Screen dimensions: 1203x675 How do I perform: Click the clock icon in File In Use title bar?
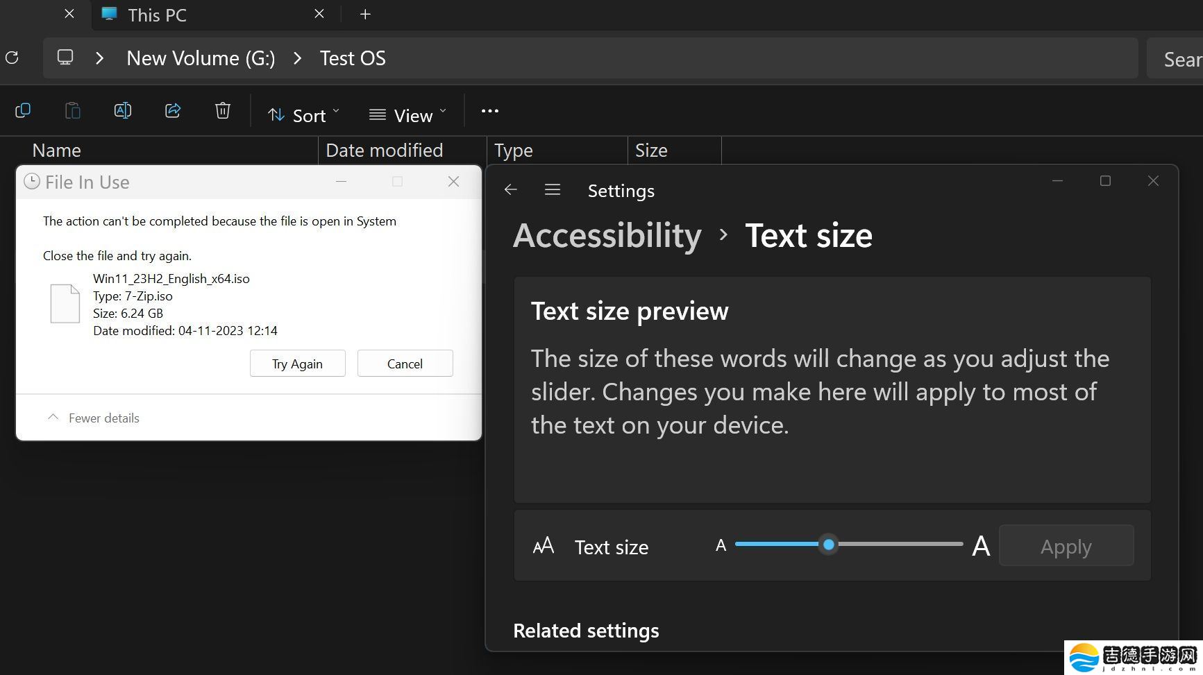pyautogui.click(x=32, y=182)
